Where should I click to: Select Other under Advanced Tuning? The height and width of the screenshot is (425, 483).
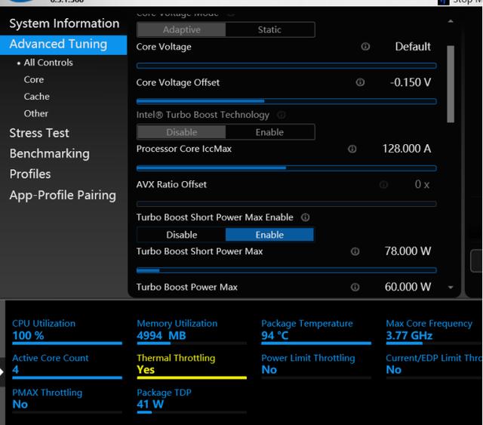pos(36,113)
